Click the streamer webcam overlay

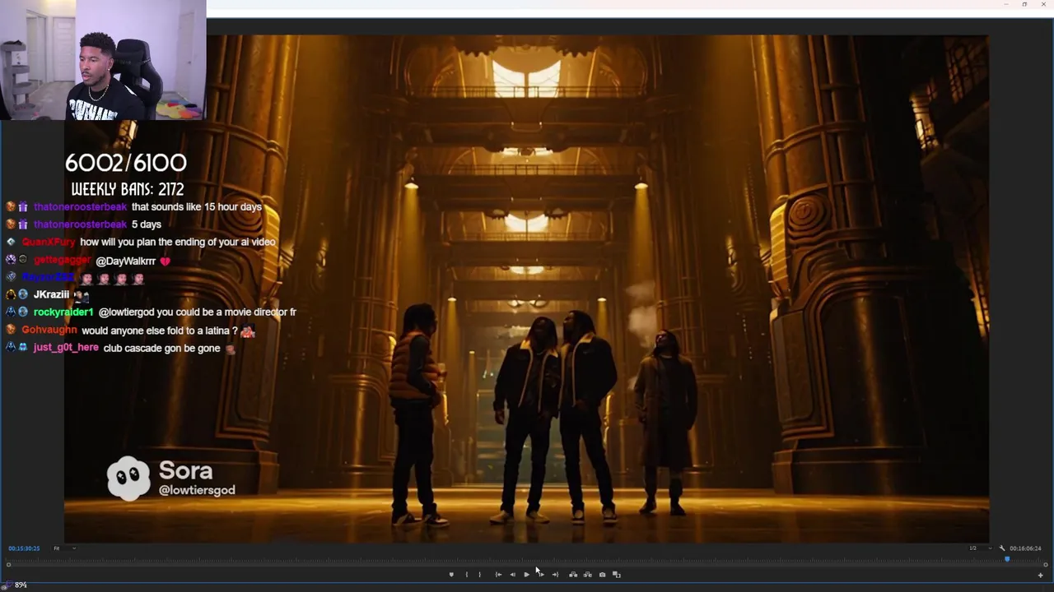[102, 60]
